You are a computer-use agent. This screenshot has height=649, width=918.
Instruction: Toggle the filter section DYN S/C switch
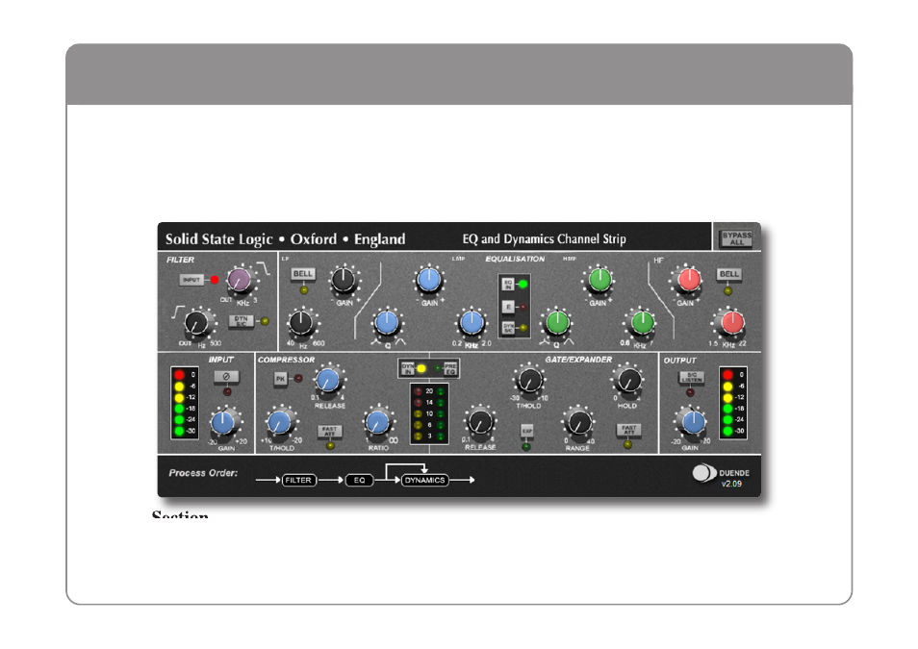[242, 321]
